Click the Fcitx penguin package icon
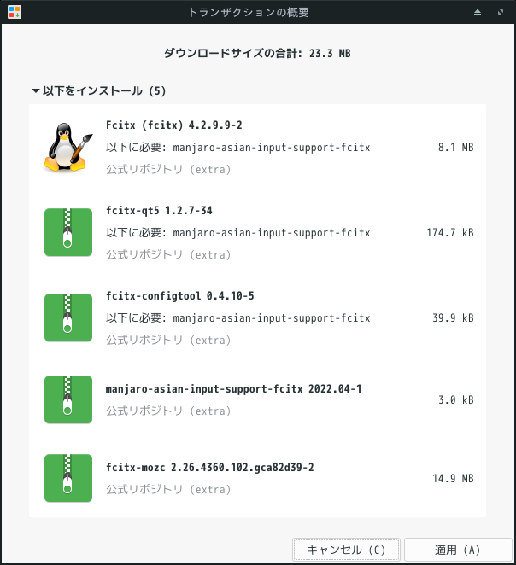This screenshot has width=516, height=565. pos(68,147)
